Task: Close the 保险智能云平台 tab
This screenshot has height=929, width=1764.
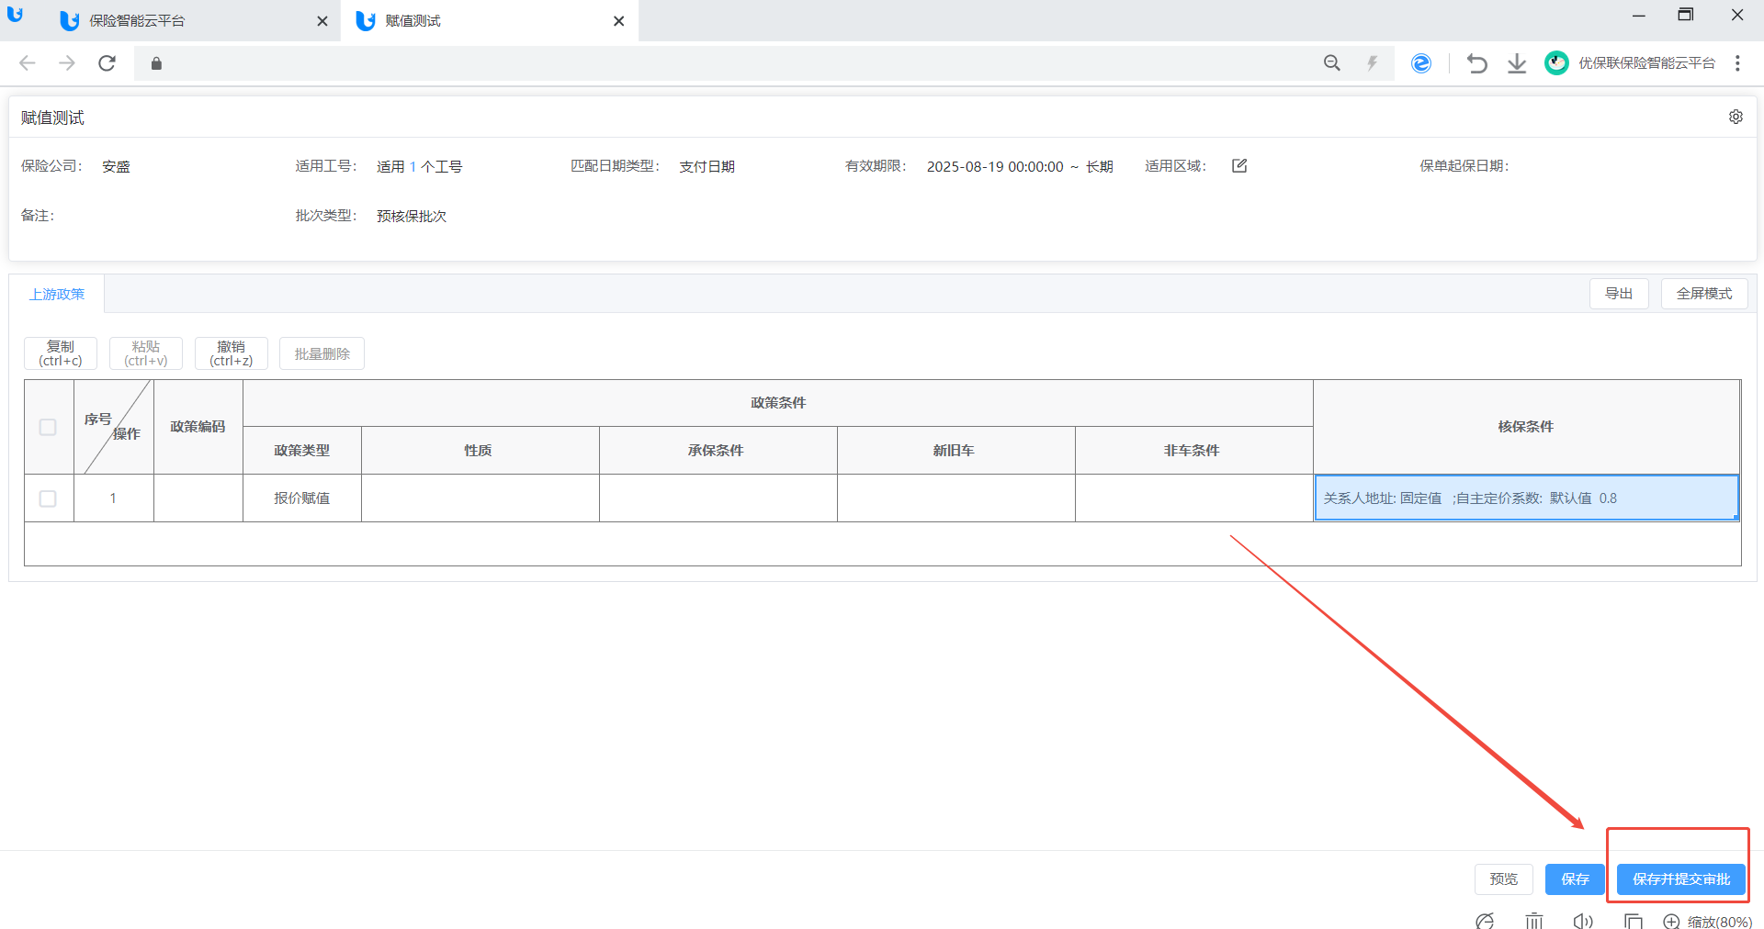Action: pos(322,21)
